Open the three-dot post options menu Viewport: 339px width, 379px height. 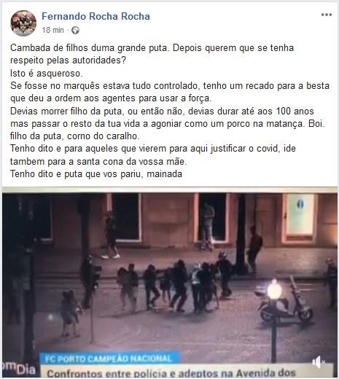[x=327, y=15]
